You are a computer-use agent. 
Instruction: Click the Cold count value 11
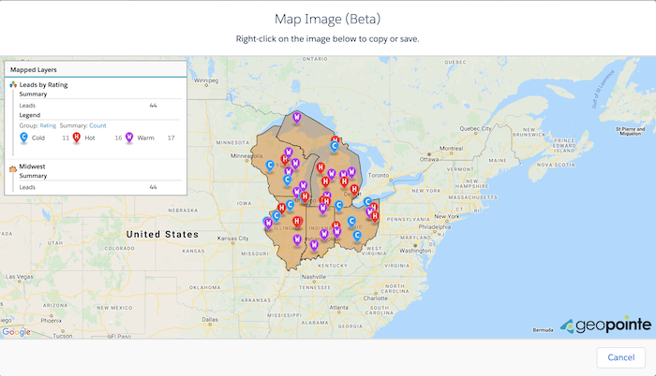tap(66, 137)
